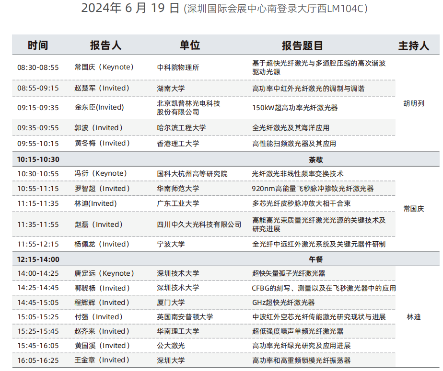Select speaker 林迪(Invited) at 11:15

95,203
